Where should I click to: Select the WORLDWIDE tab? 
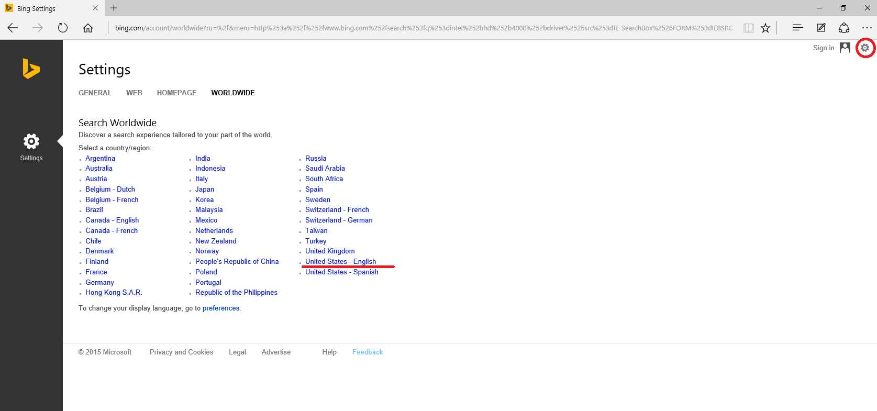[233, 93]
